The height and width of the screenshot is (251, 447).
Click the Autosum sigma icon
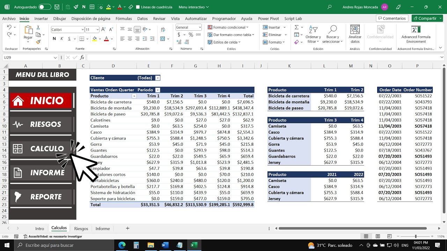coord(296,27)
